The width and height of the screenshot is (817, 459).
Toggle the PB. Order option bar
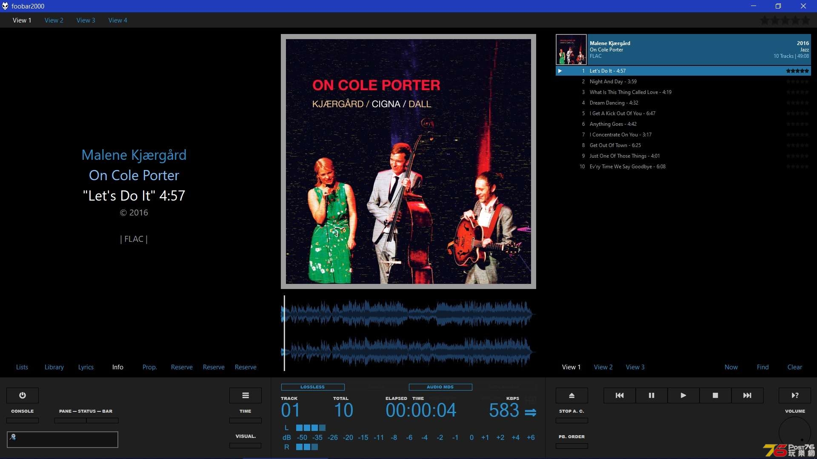tap(572, 446)
